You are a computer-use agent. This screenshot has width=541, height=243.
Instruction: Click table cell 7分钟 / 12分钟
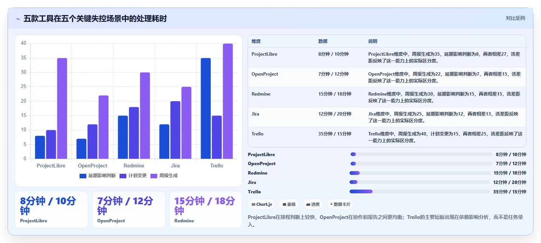[333, 74]
